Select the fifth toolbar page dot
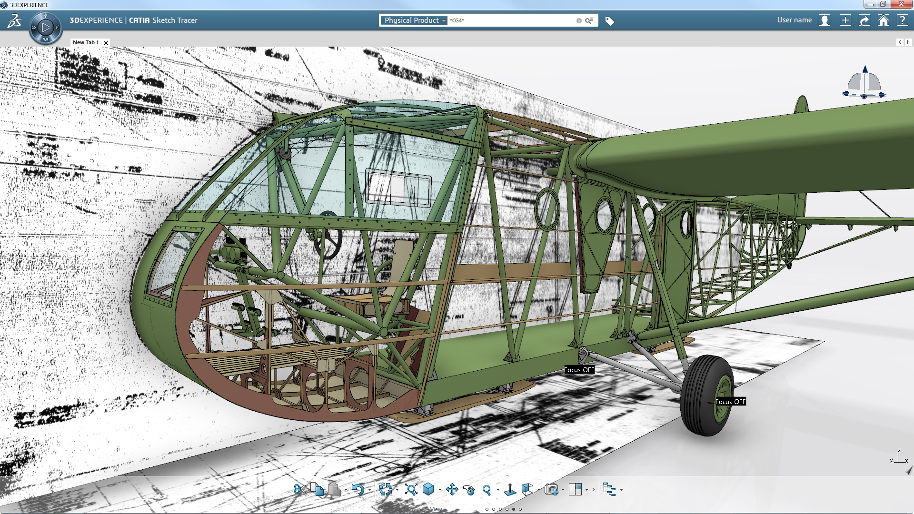 pos(514,509)
